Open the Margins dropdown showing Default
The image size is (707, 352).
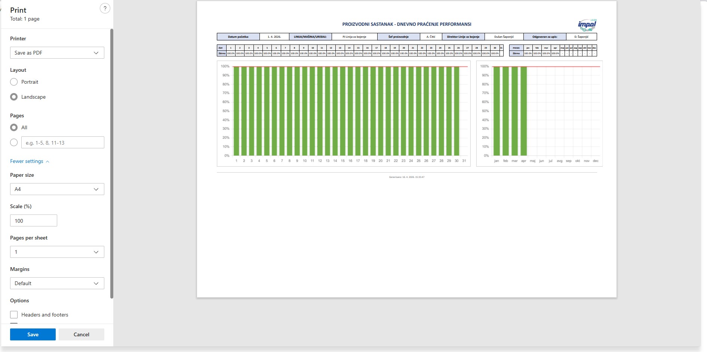pyautogui.click(x=57, y=283)
